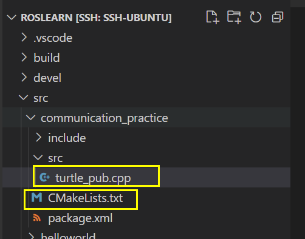
Task: Select the .vscode folder name
Action: pos(53,38)
